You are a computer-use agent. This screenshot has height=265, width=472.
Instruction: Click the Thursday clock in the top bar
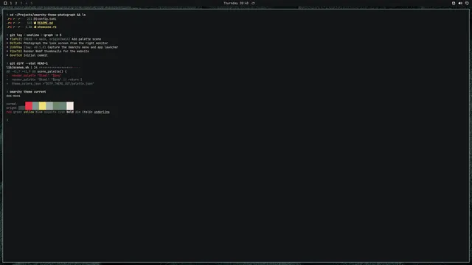coord(236,3)
